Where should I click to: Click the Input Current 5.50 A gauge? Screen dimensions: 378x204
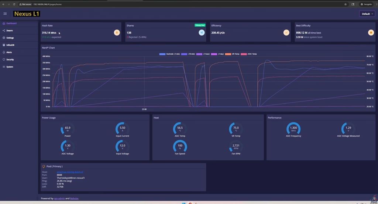click(x=123, y=129)
